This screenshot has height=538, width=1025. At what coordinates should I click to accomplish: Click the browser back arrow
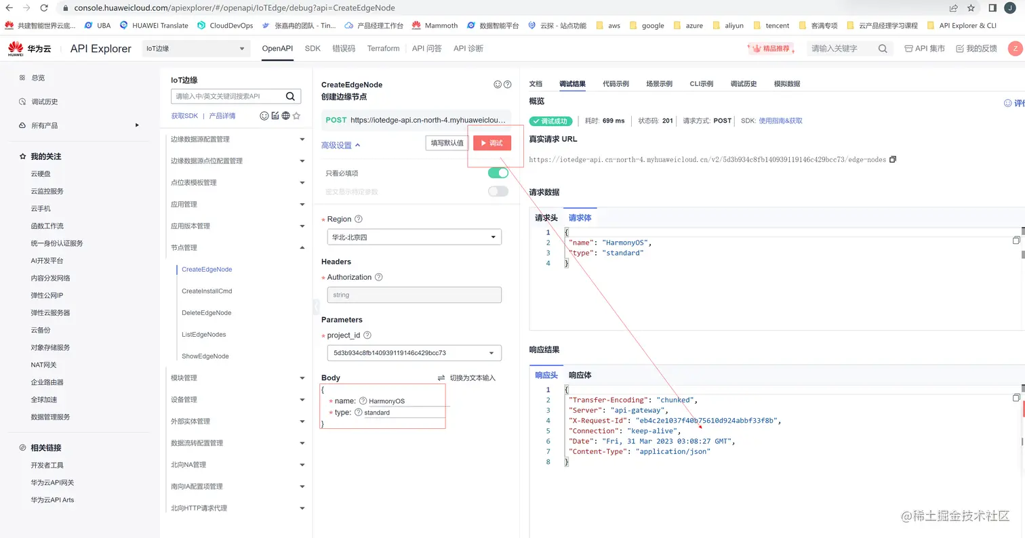pos(9,8)
